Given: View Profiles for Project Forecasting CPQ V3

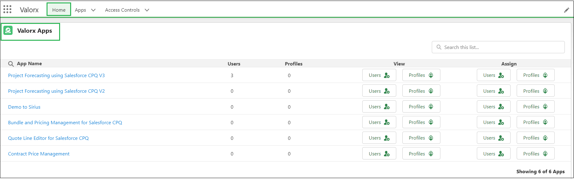Looking at the screenshot, I should tap(421, 75).
